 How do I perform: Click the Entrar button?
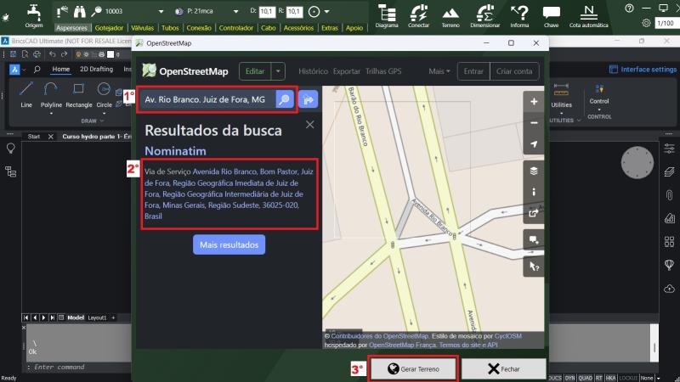pos(473,71)
